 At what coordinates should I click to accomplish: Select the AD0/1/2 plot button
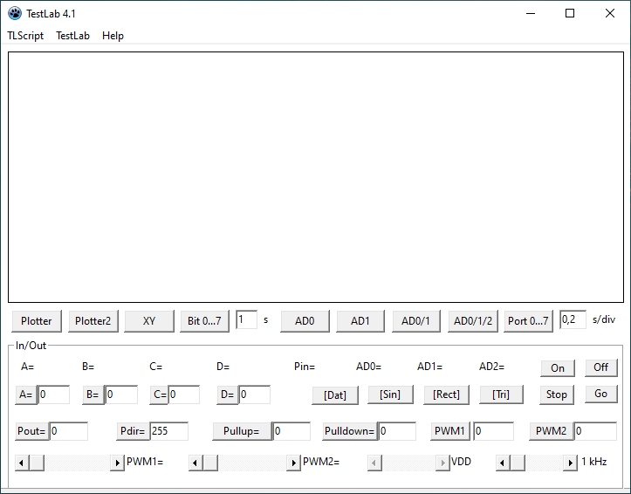click(x=472, y=321)
